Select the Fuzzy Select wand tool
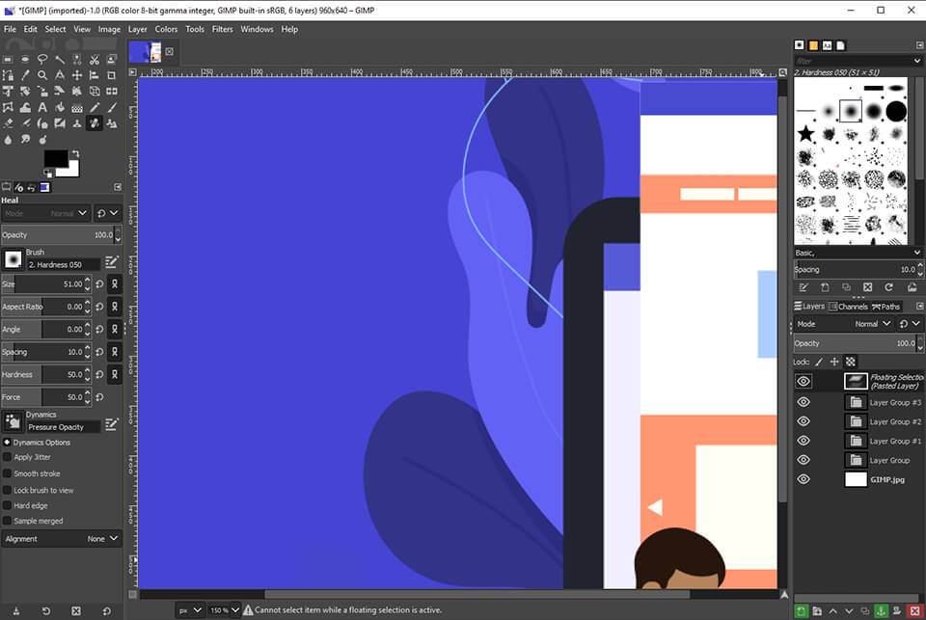926x620 pixels. coord(60,59)
